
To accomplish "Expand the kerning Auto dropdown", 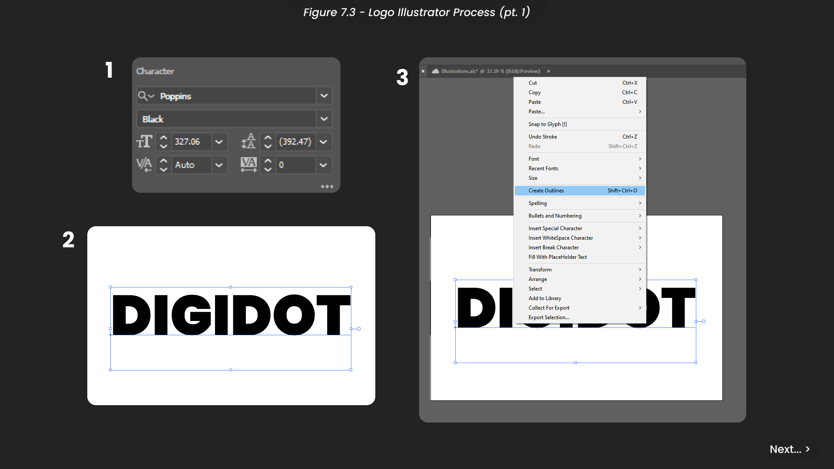I will tap(219, 165).
